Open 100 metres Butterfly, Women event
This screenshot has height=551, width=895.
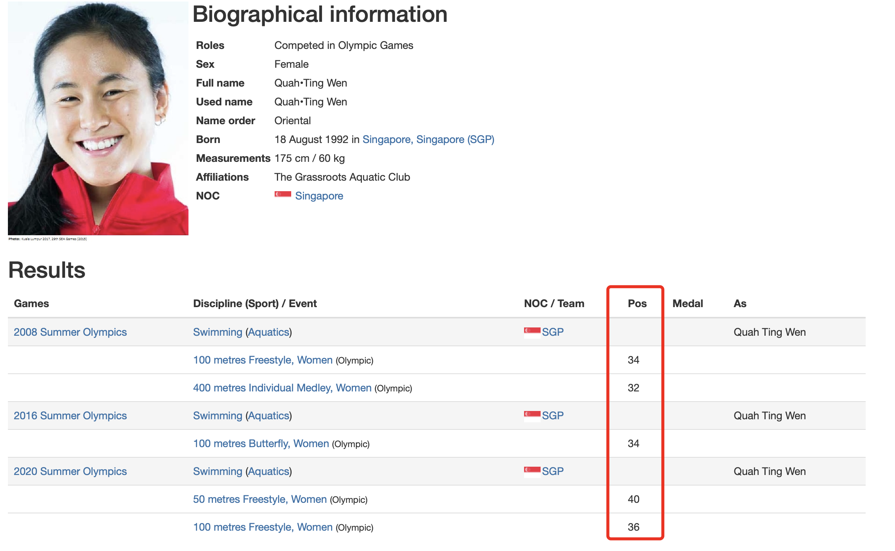click(261, 444)
